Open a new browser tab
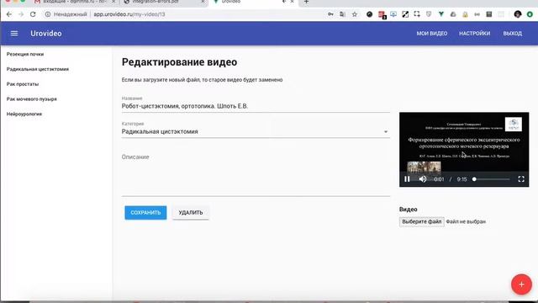Screen dimensions: 538x303 click(x=306, y=2)
